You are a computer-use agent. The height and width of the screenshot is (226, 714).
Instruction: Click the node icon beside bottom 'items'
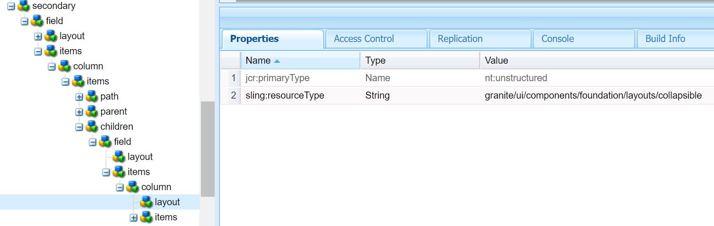[x=146, y=218]
